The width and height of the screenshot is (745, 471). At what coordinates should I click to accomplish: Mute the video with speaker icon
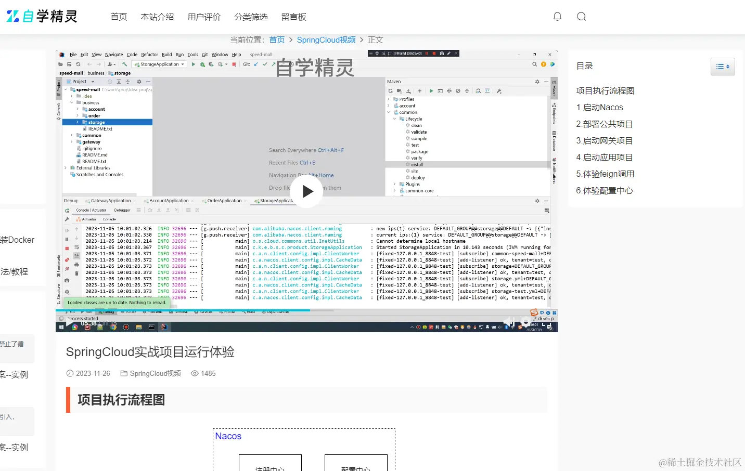pyautogui.click(x=509, y=322)
